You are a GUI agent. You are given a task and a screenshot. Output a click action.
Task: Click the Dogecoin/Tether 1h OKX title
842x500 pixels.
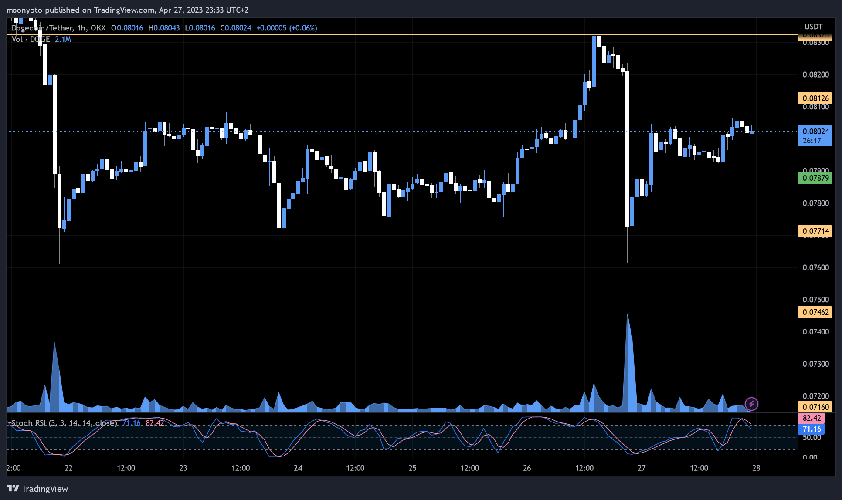[58, 28]
